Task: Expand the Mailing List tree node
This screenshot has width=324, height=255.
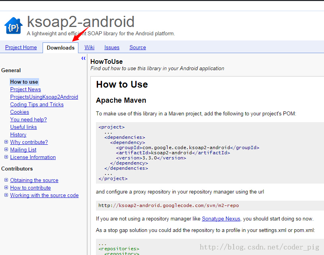Action: (6, 150)
